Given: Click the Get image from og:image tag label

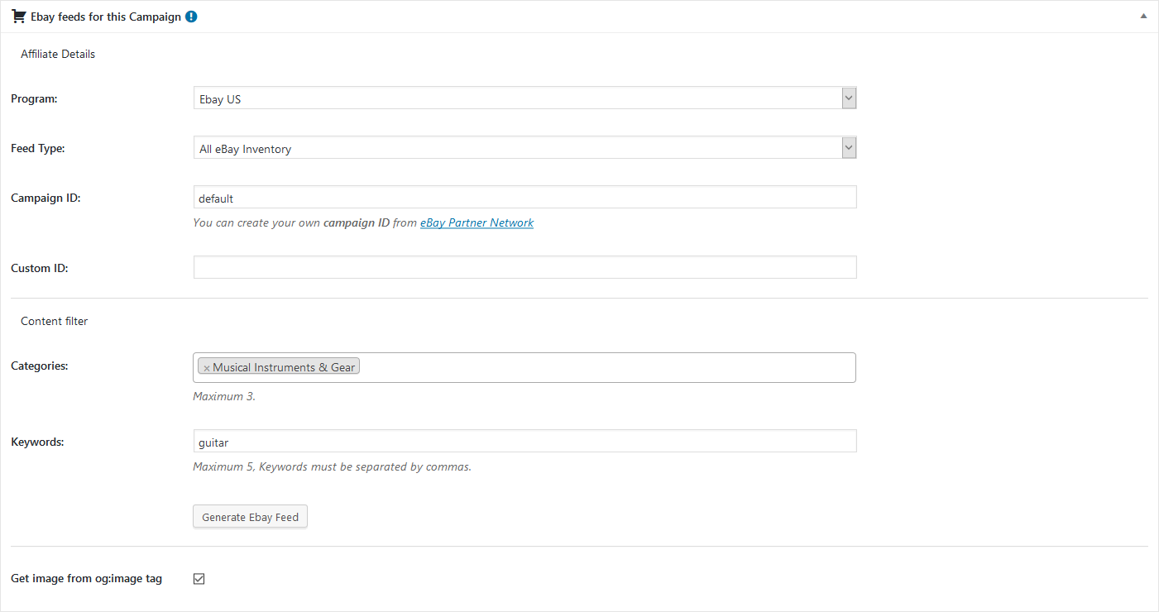Looking at the screenshot, I should coord(86,579).
